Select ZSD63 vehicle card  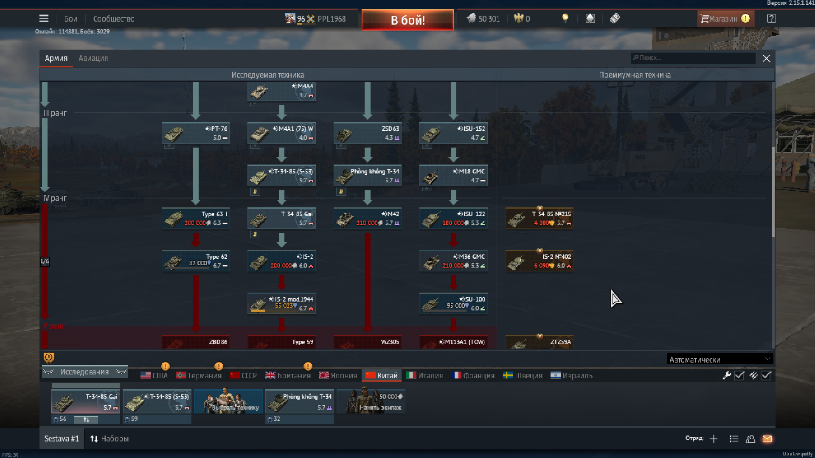tap(368, 133)
